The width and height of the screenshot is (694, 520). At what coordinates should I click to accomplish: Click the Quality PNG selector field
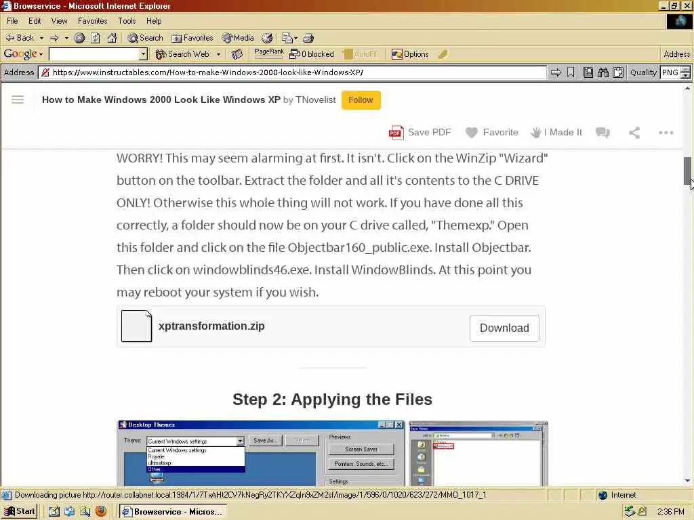point(670,72)
